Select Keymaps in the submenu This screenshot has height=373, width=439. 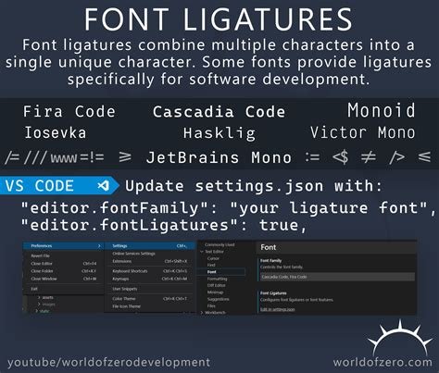[x=120, y=279]
